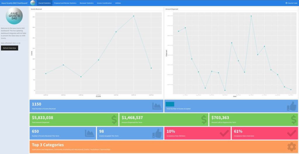Click the globe logo icon in the navbar
This screenshot has width=299, height=154.
pyautogui.click(x=33, y=3)
